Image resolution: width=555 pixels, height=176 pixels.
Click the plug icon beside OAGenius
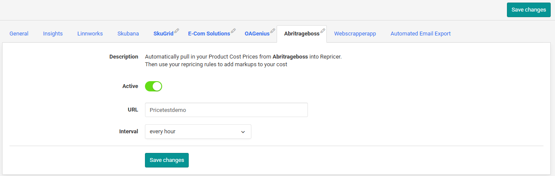pyautogui.click(x=273, y=31)
